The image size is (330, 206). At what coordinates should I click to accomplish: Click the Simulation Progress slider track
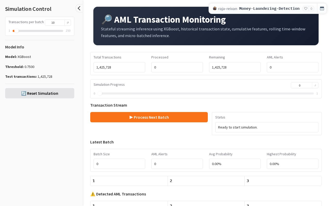[x=205, y=93]
